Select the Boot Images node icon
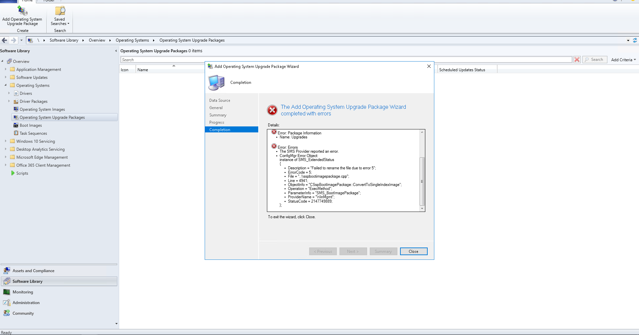Image resolution: width=639 pixels, height=335 pixels. (x=16, y=125)
